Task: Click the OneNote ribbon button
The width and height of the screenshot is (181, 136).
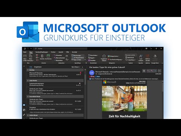Action: 92,60
